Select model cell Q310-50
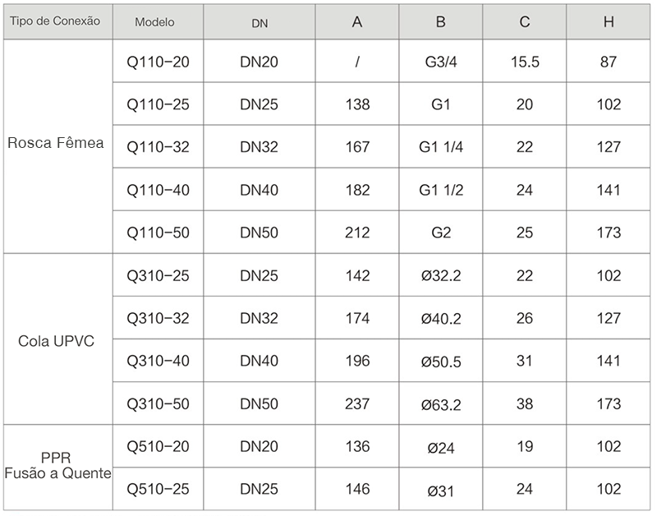This screenshot has width=657, height=516. pyautogui.click(x=158, y=403)
